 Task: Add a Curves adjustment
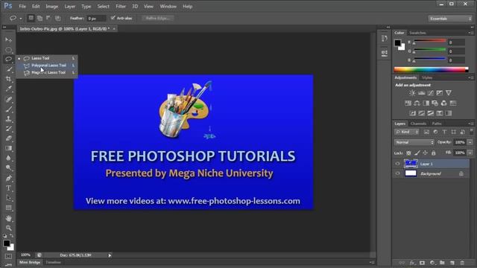click(431, 93)
